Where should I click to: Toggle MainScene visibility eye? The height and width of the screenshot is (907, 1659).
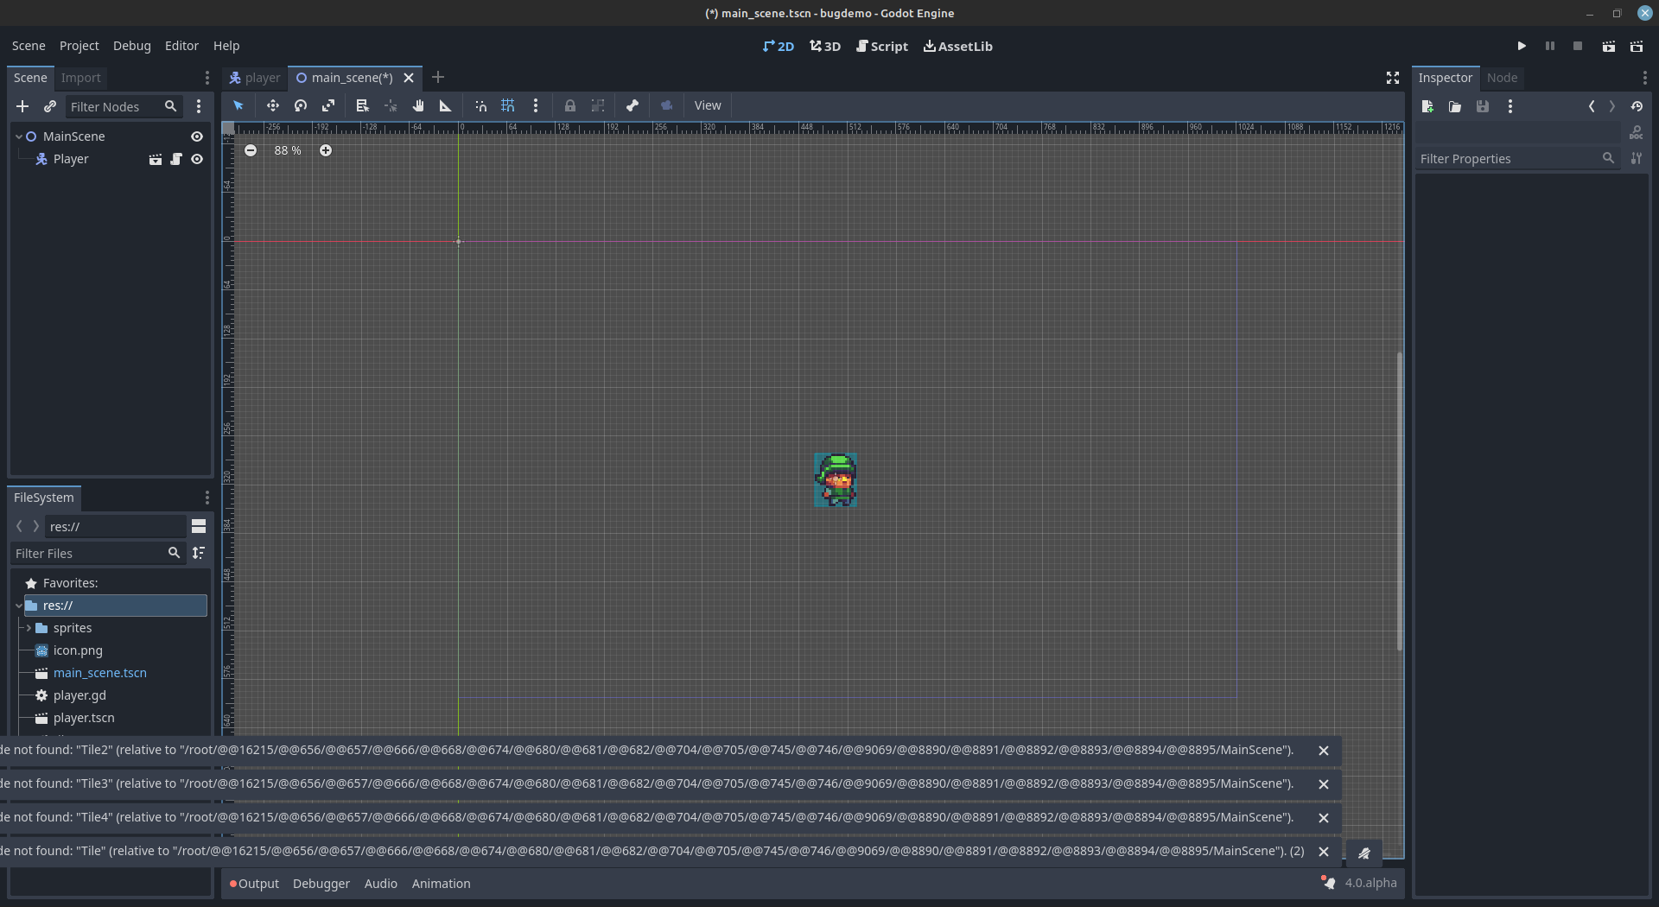[197, 136]
